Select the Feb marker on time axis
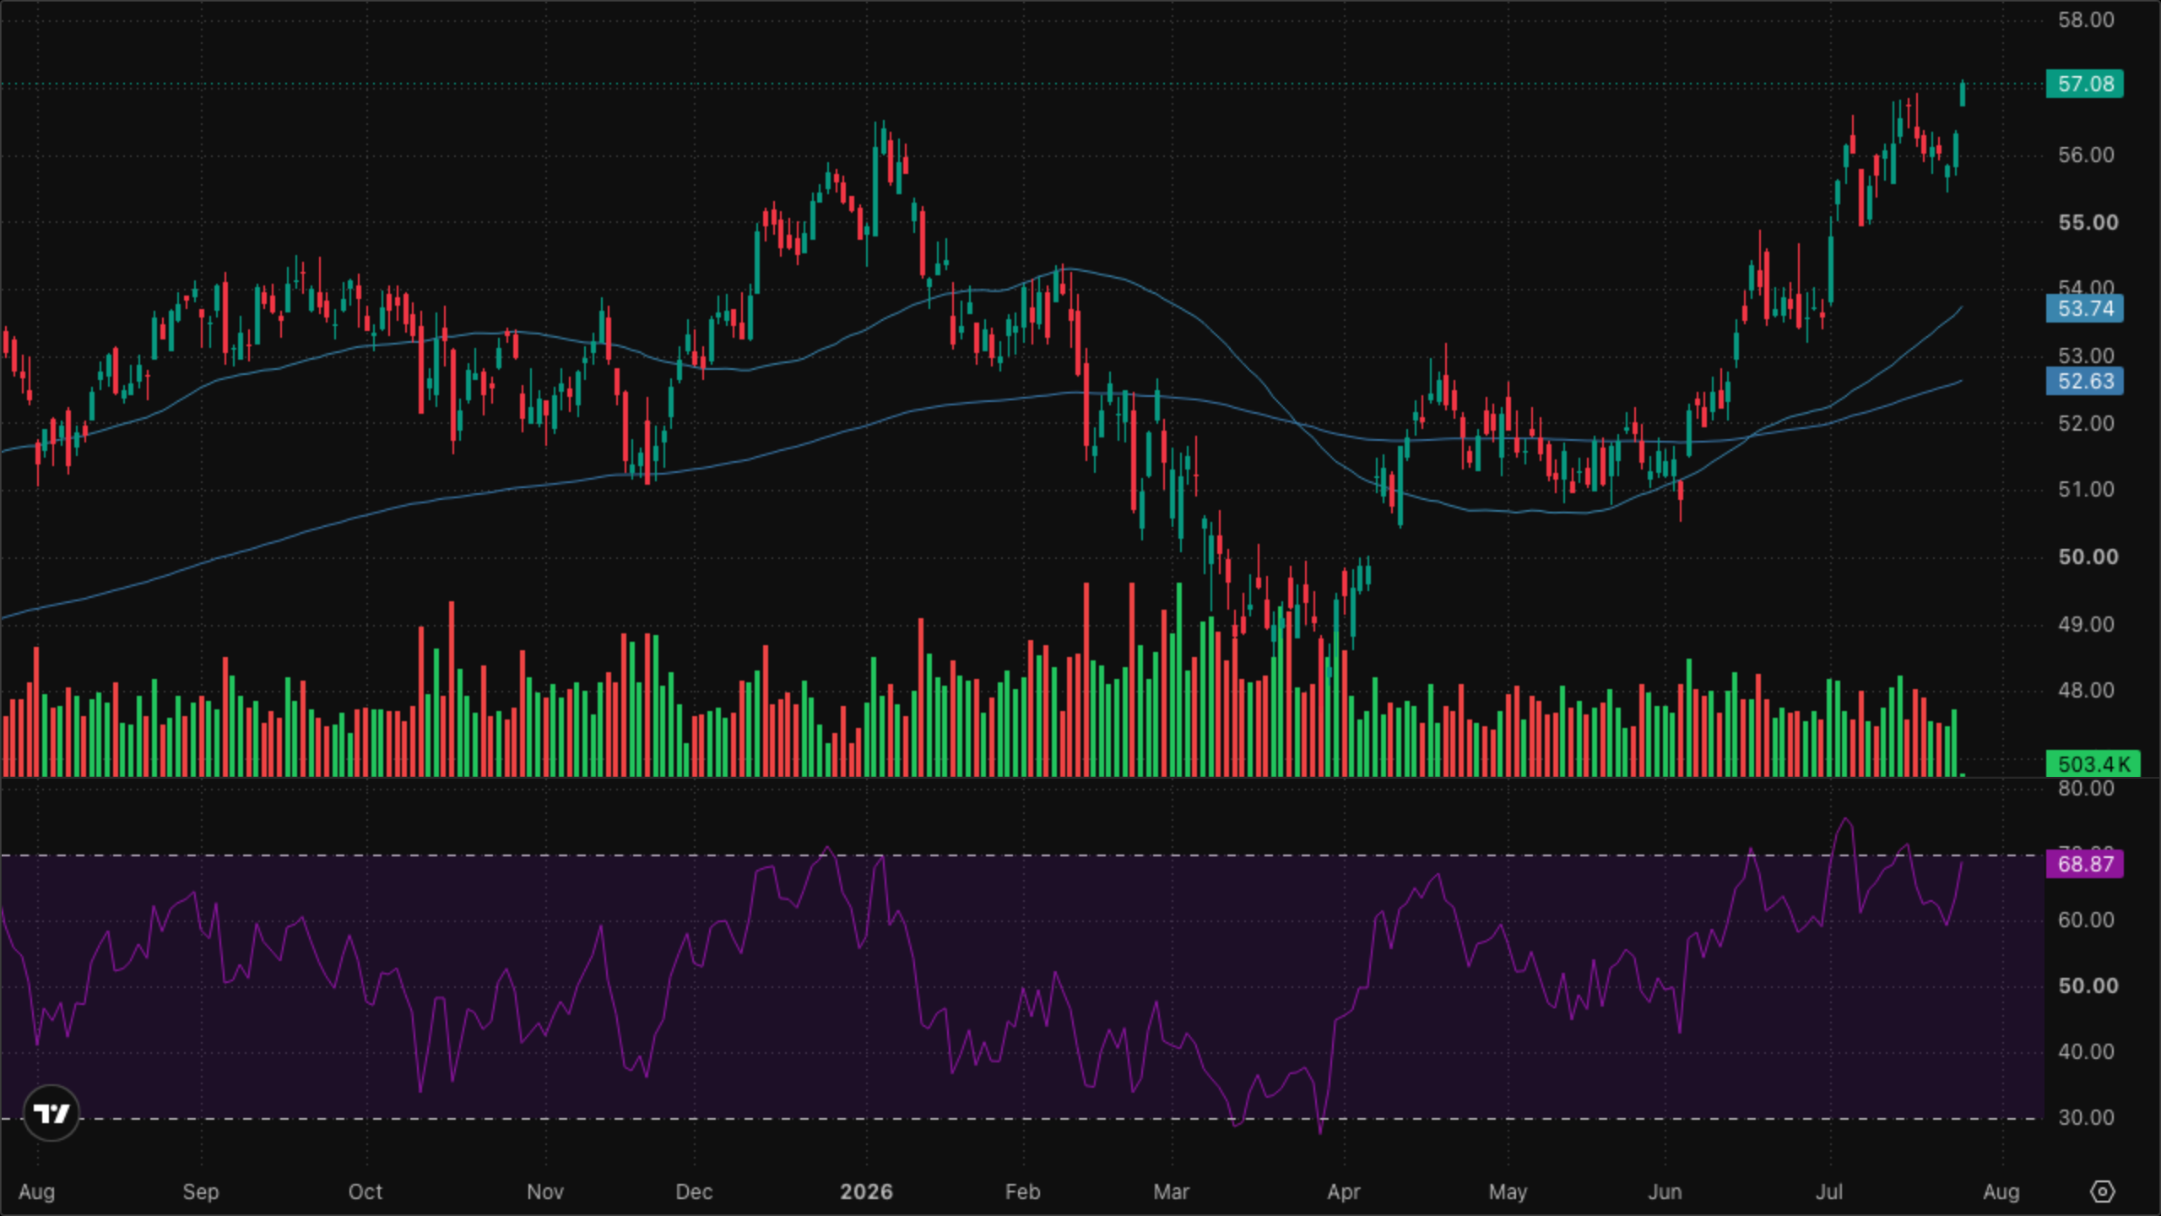The height and width of the screenshot is (1216, 2161). pos(1022,1192)
